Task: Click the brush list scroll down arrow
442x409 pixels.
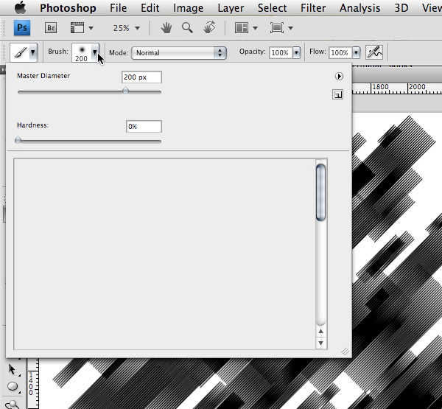Action: coord(320,343)
